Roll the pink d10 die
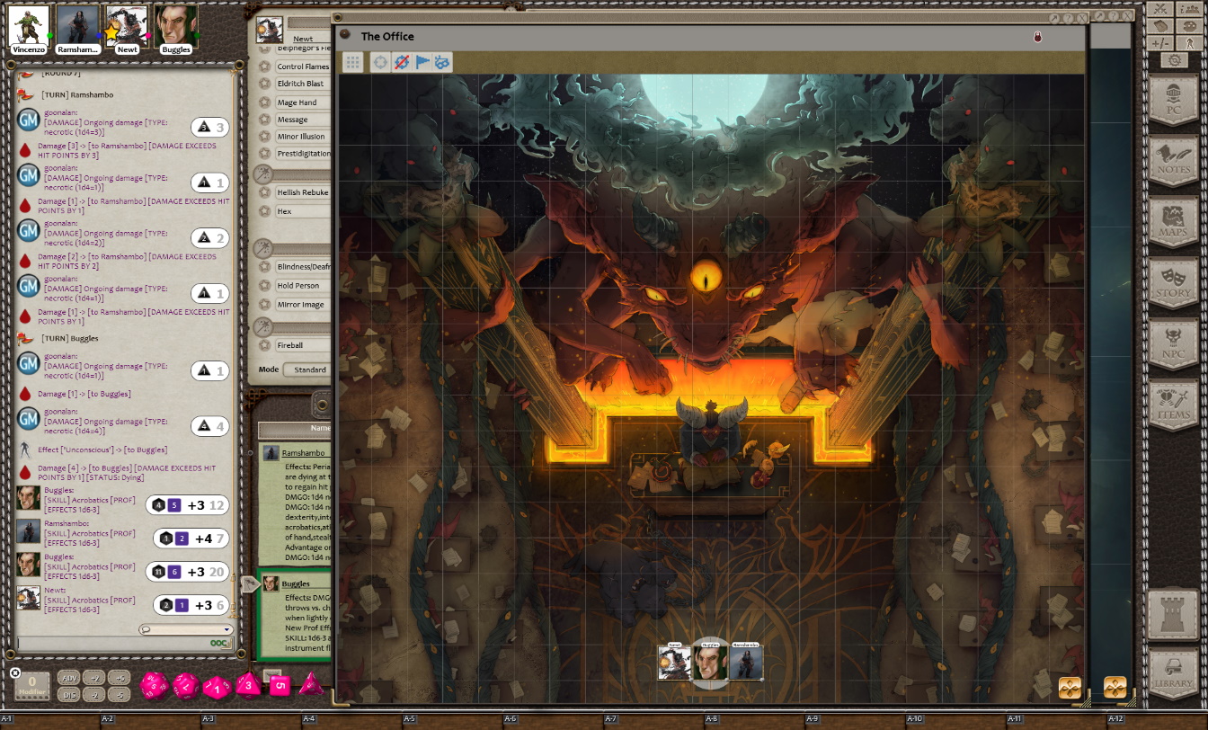The height and width of the screenshot is (730, 1208). pos(218,688)
